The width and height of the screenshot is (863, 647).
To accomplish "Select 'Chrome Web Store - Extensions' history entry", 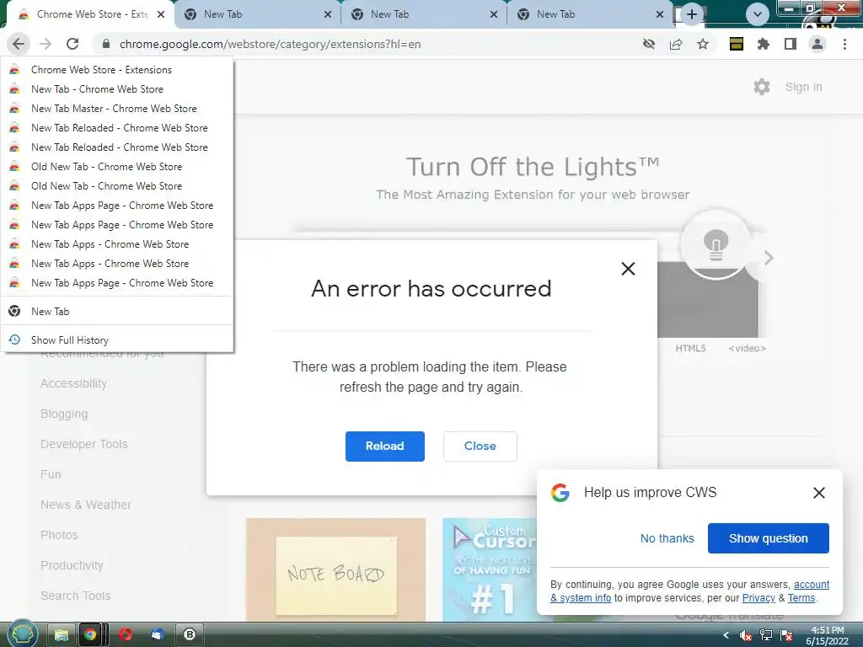I will (x=117, y=70).
